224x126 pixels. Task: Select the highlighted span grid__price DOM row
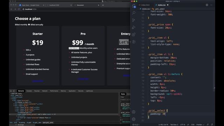pos(64,114)
